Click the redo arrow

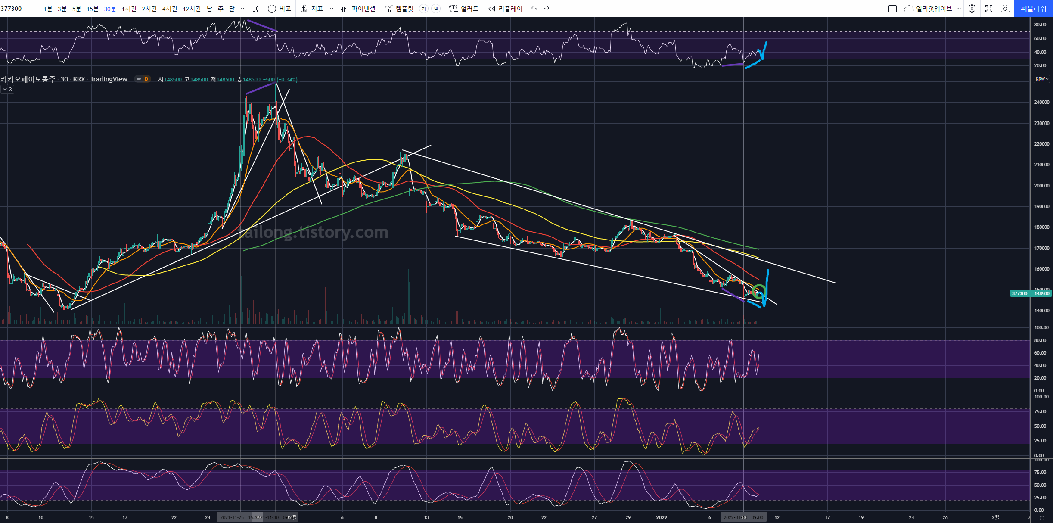[547, 9]
